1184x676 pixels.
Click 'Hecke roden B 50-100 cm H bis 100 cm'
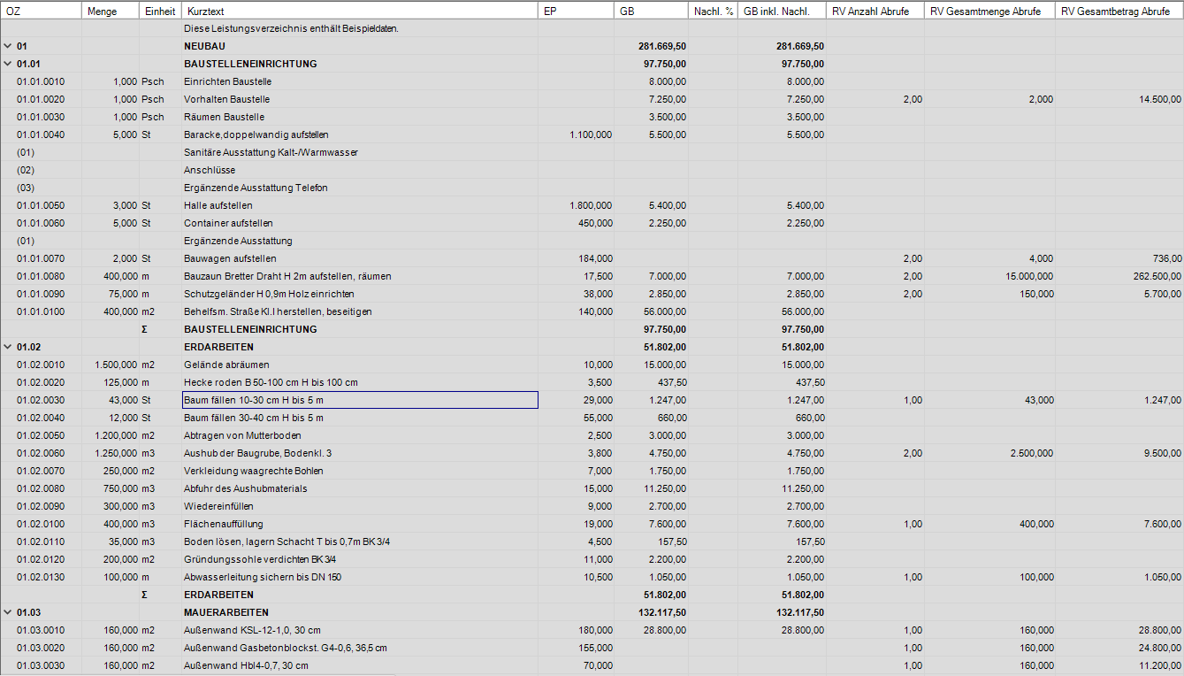(x=271, y=382)
